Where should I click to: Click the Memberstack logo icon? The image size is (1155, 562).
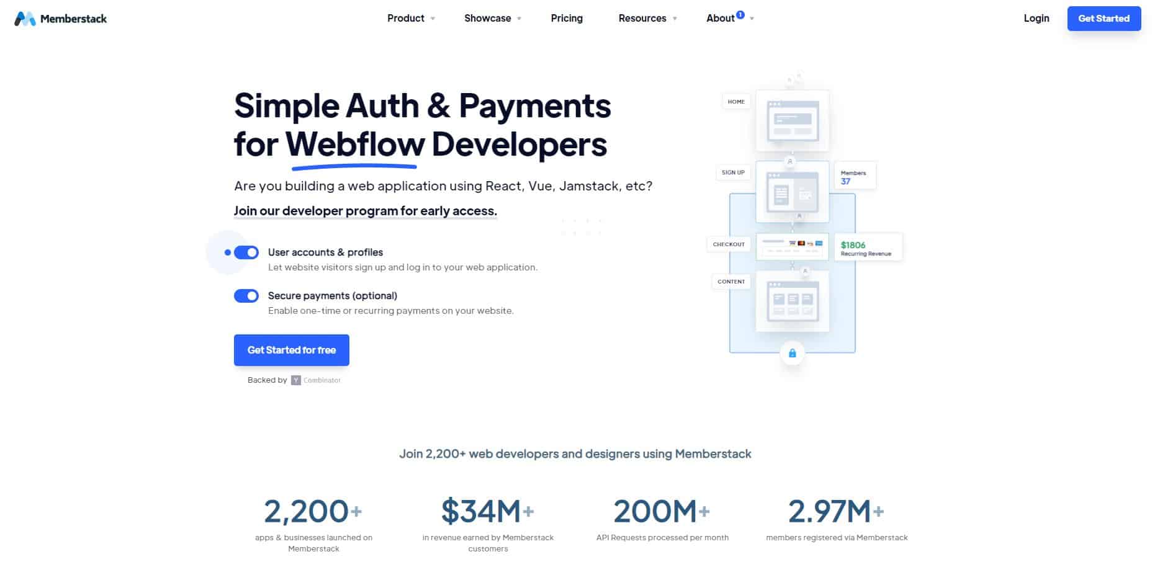click(25, 19)
